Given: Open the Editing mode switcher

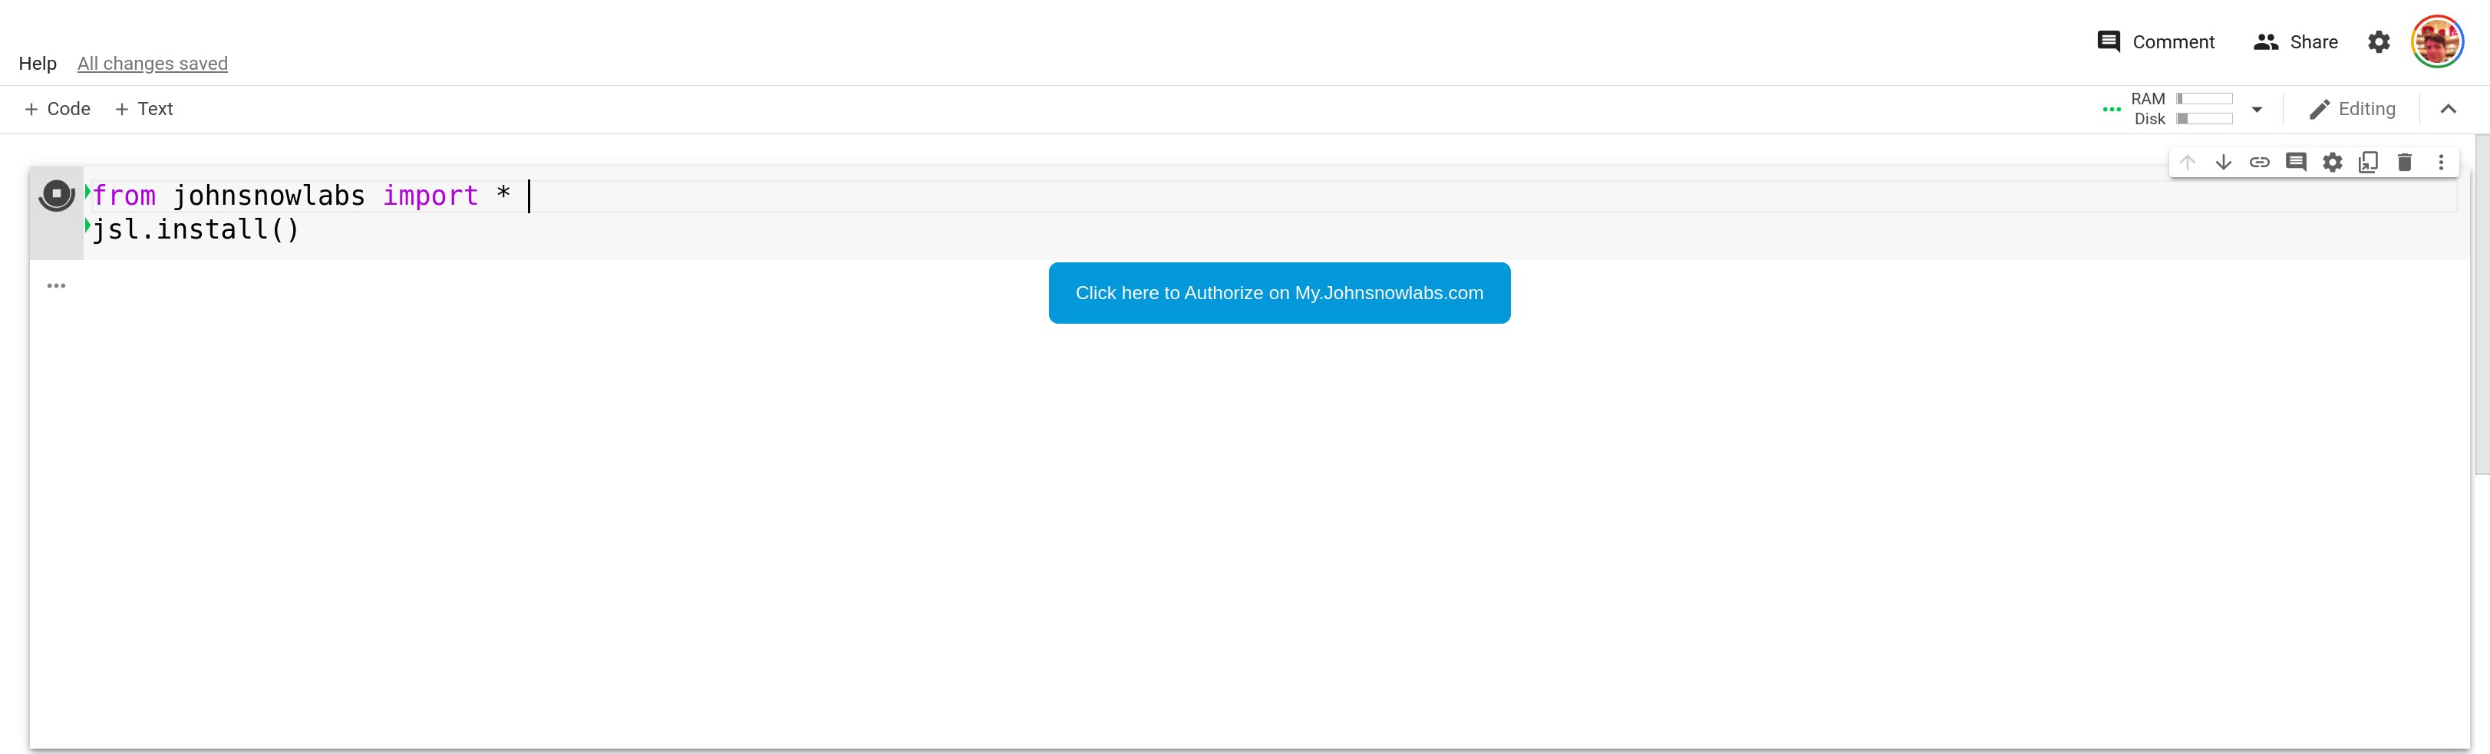Looking at the screenshot, I should pos(2352,109).
